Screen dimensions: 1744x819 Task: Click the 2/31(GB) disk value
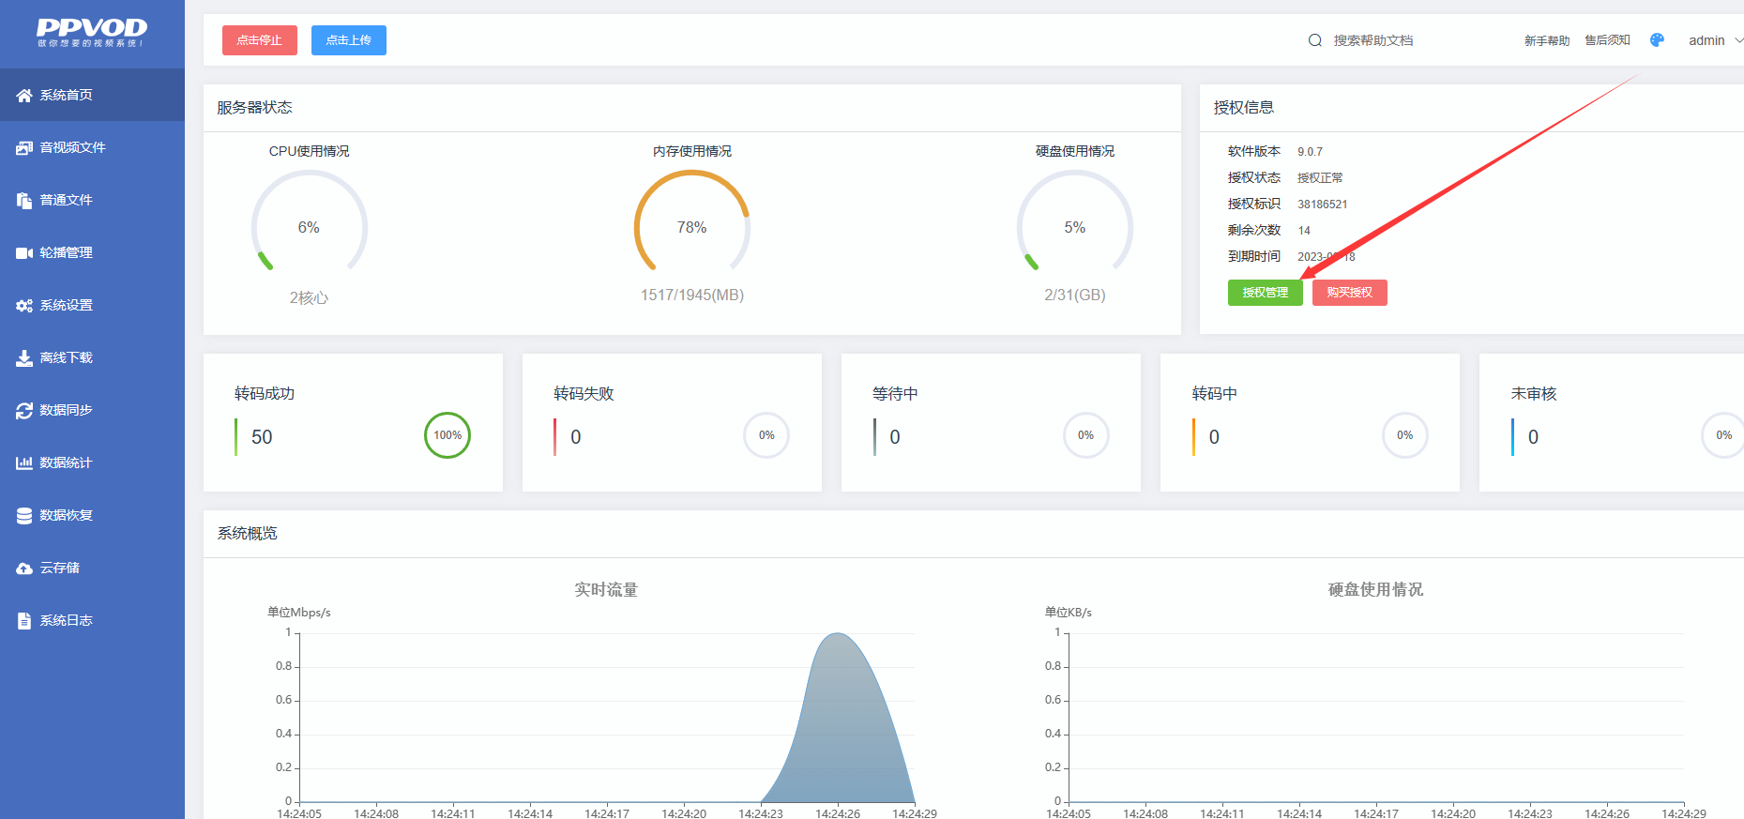(x=1075, y=295)
